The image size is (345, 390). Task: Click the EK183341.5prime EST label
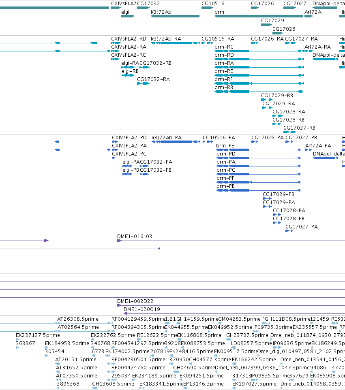pyautogui.click(x=161, y=384)
